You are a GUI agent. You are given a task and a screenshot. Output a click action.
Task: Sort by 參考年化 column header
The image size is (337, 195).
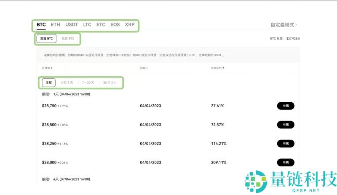pyautogui.click(x=217, y=68)
